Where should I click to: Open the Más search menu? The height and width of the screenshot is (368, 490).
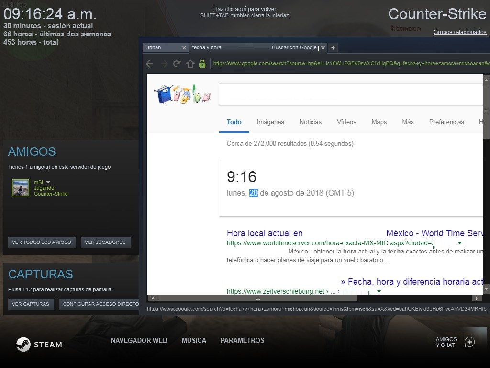(x=408, y=122)
